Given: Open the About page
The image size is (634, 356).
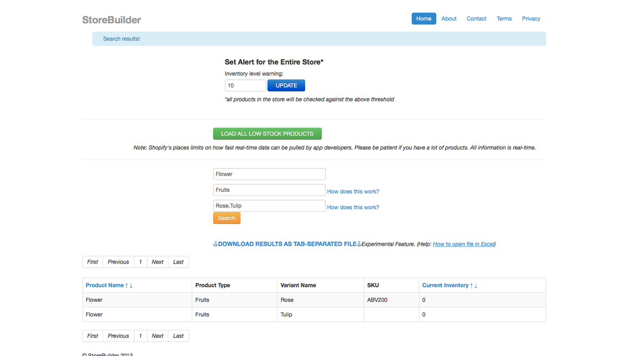Looking at the screenshot, I should tap(449, 18).
